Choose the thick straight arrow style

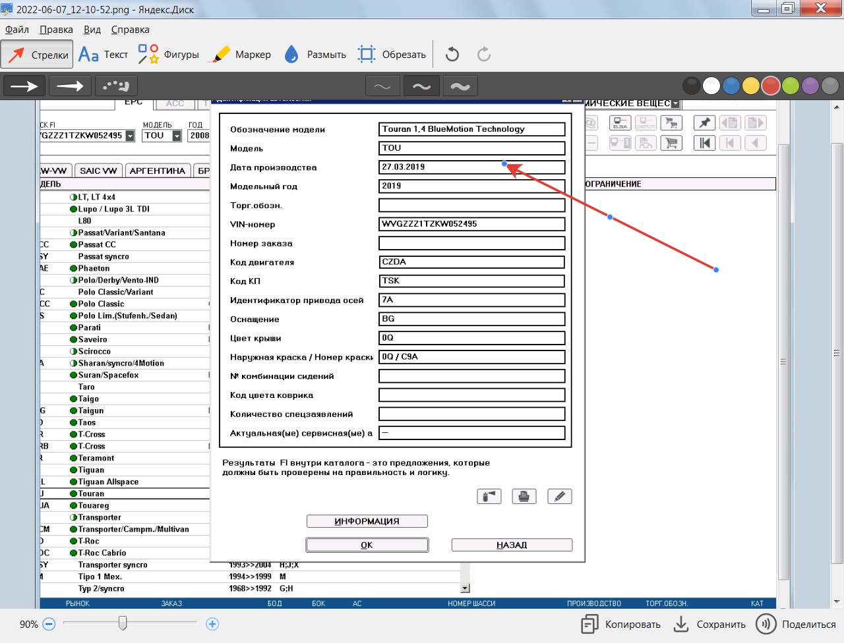click(24, 86)
